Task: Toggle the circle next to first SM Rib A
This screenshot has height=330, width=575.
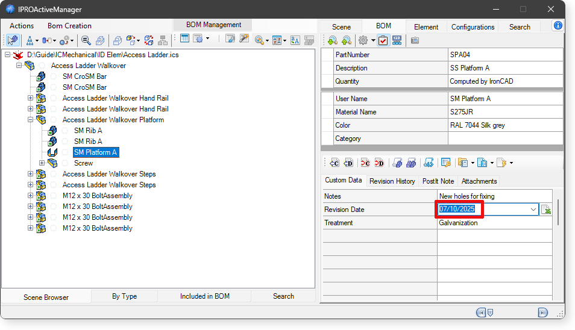Action: (65, 131)
